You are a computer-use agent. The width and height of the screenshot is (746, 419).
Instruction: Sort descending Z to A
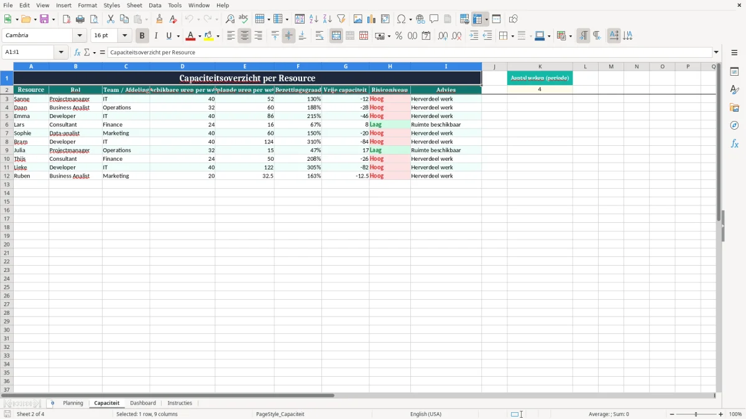tap(328, 19)
